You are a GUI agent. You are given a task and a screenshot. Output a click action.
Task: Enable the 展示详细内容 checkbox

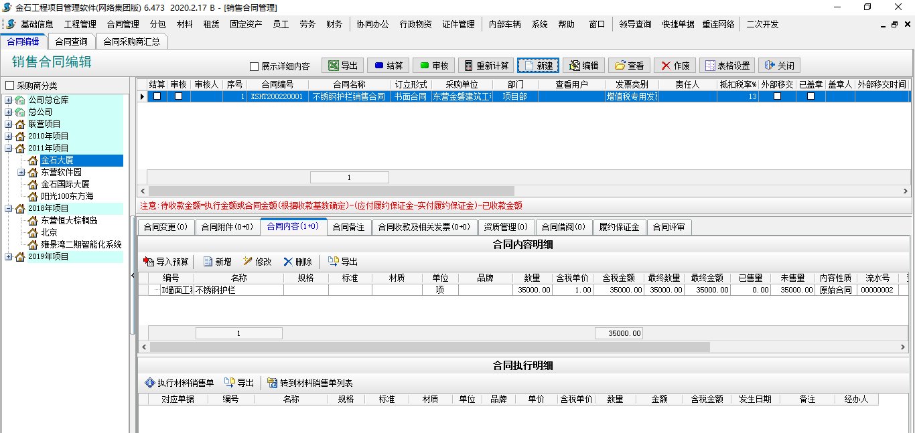tap(254, 66)
